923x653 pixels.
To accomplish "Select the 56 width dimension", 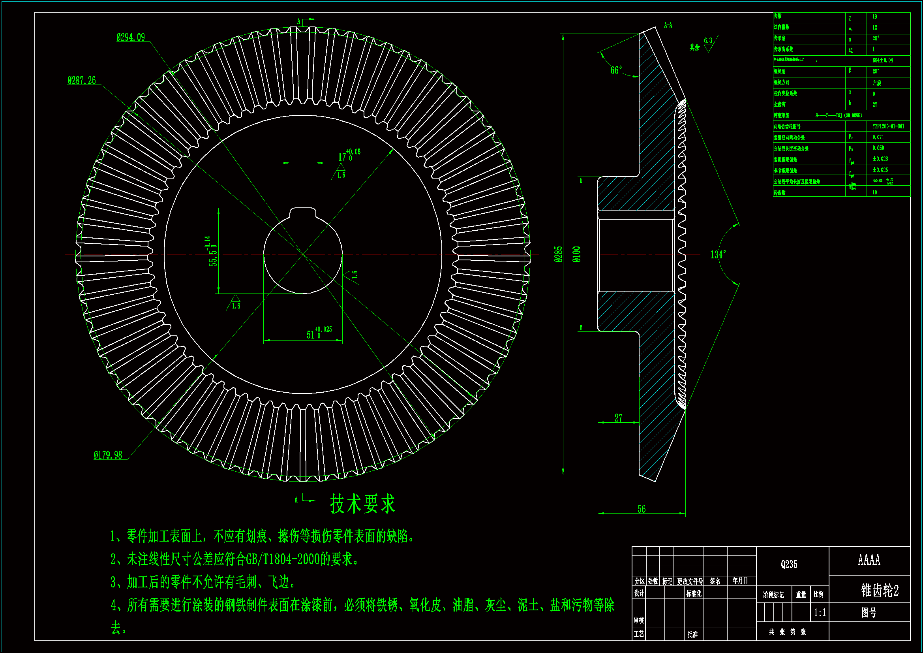I will tap(642, 509).
